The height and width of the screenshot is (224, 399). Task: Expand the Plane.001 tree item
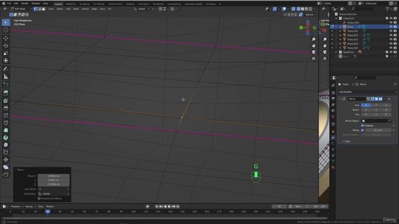click(x=340, y=31)
